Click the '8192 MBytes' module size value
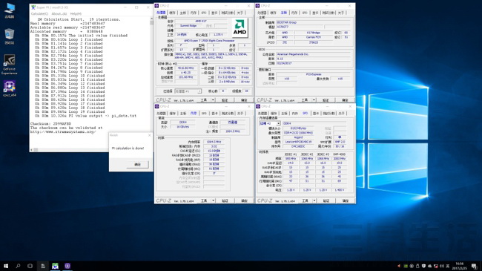 coord(298,128)
